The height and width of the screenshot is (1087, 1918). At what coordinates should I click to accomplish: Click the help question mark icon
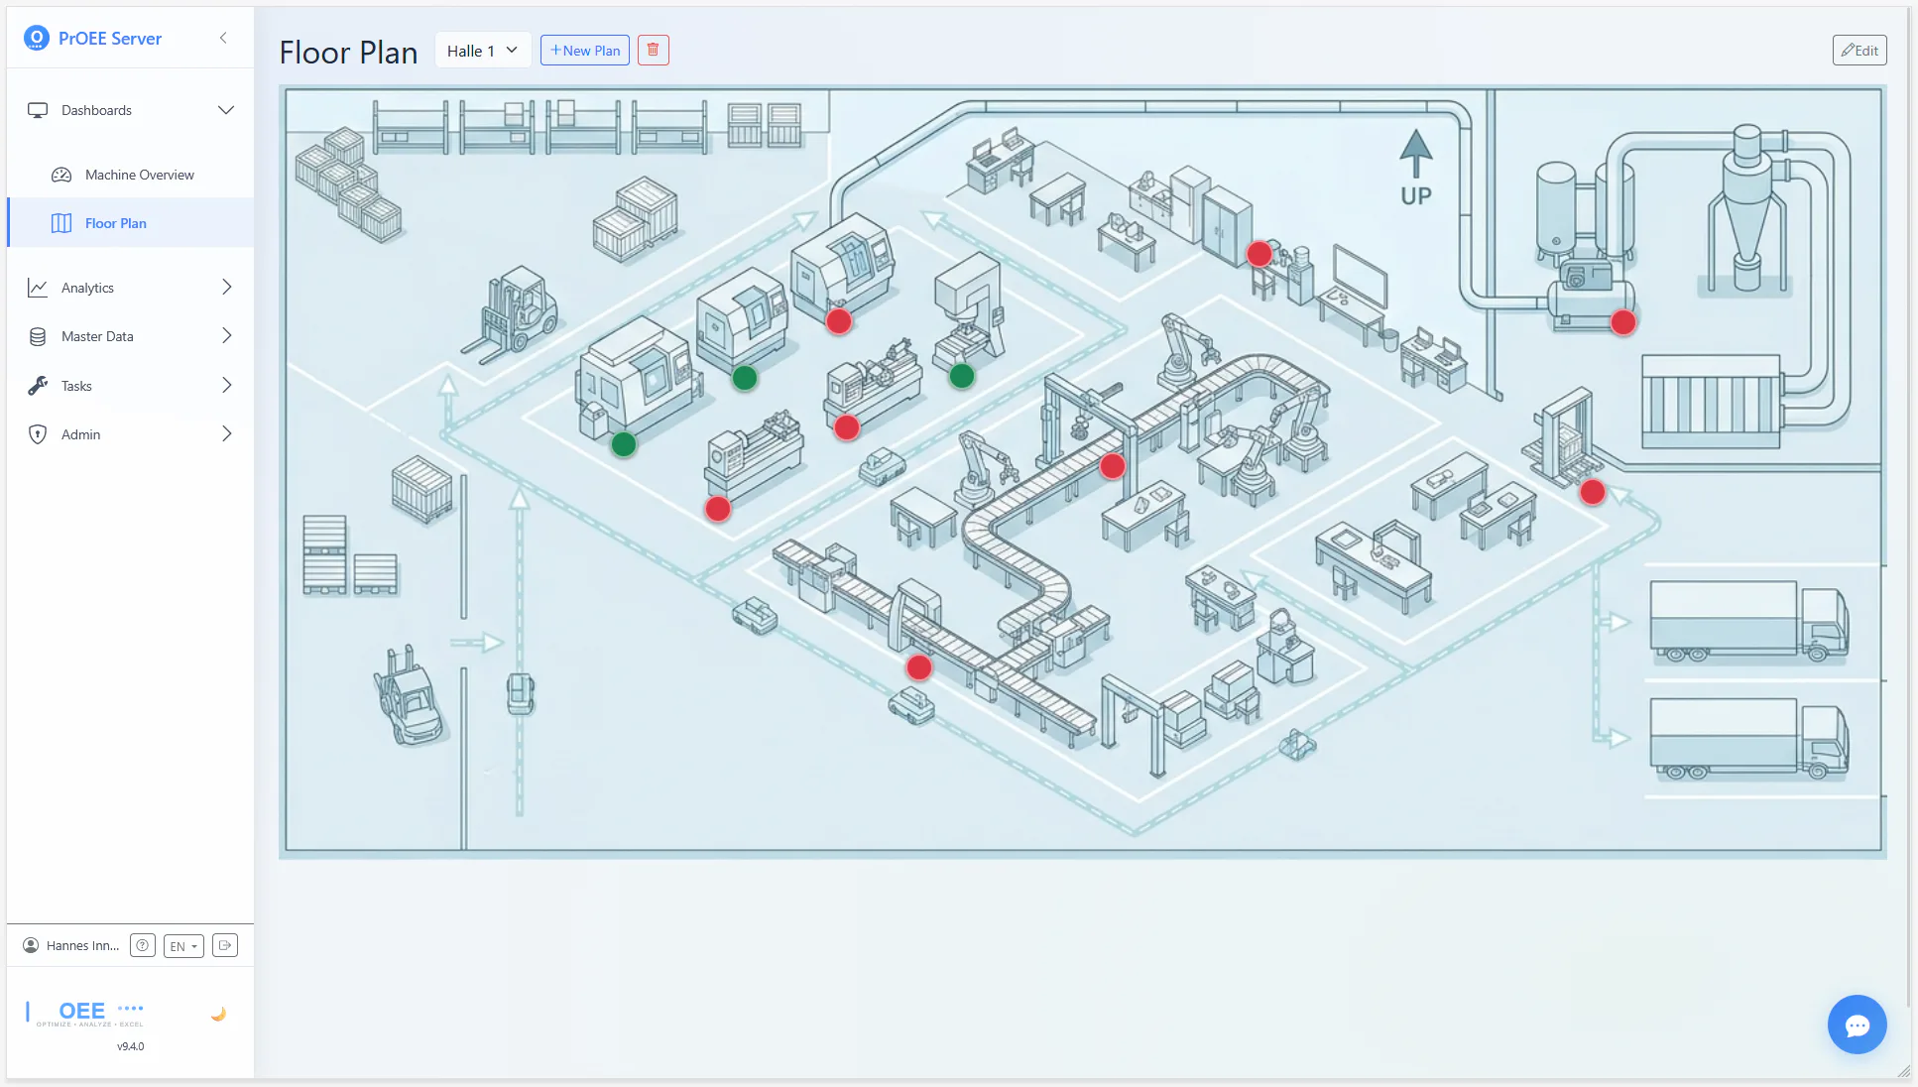click(143, 945)
